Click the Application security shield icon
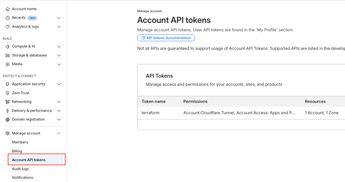The image size is (345, 182). pos(8,84)
